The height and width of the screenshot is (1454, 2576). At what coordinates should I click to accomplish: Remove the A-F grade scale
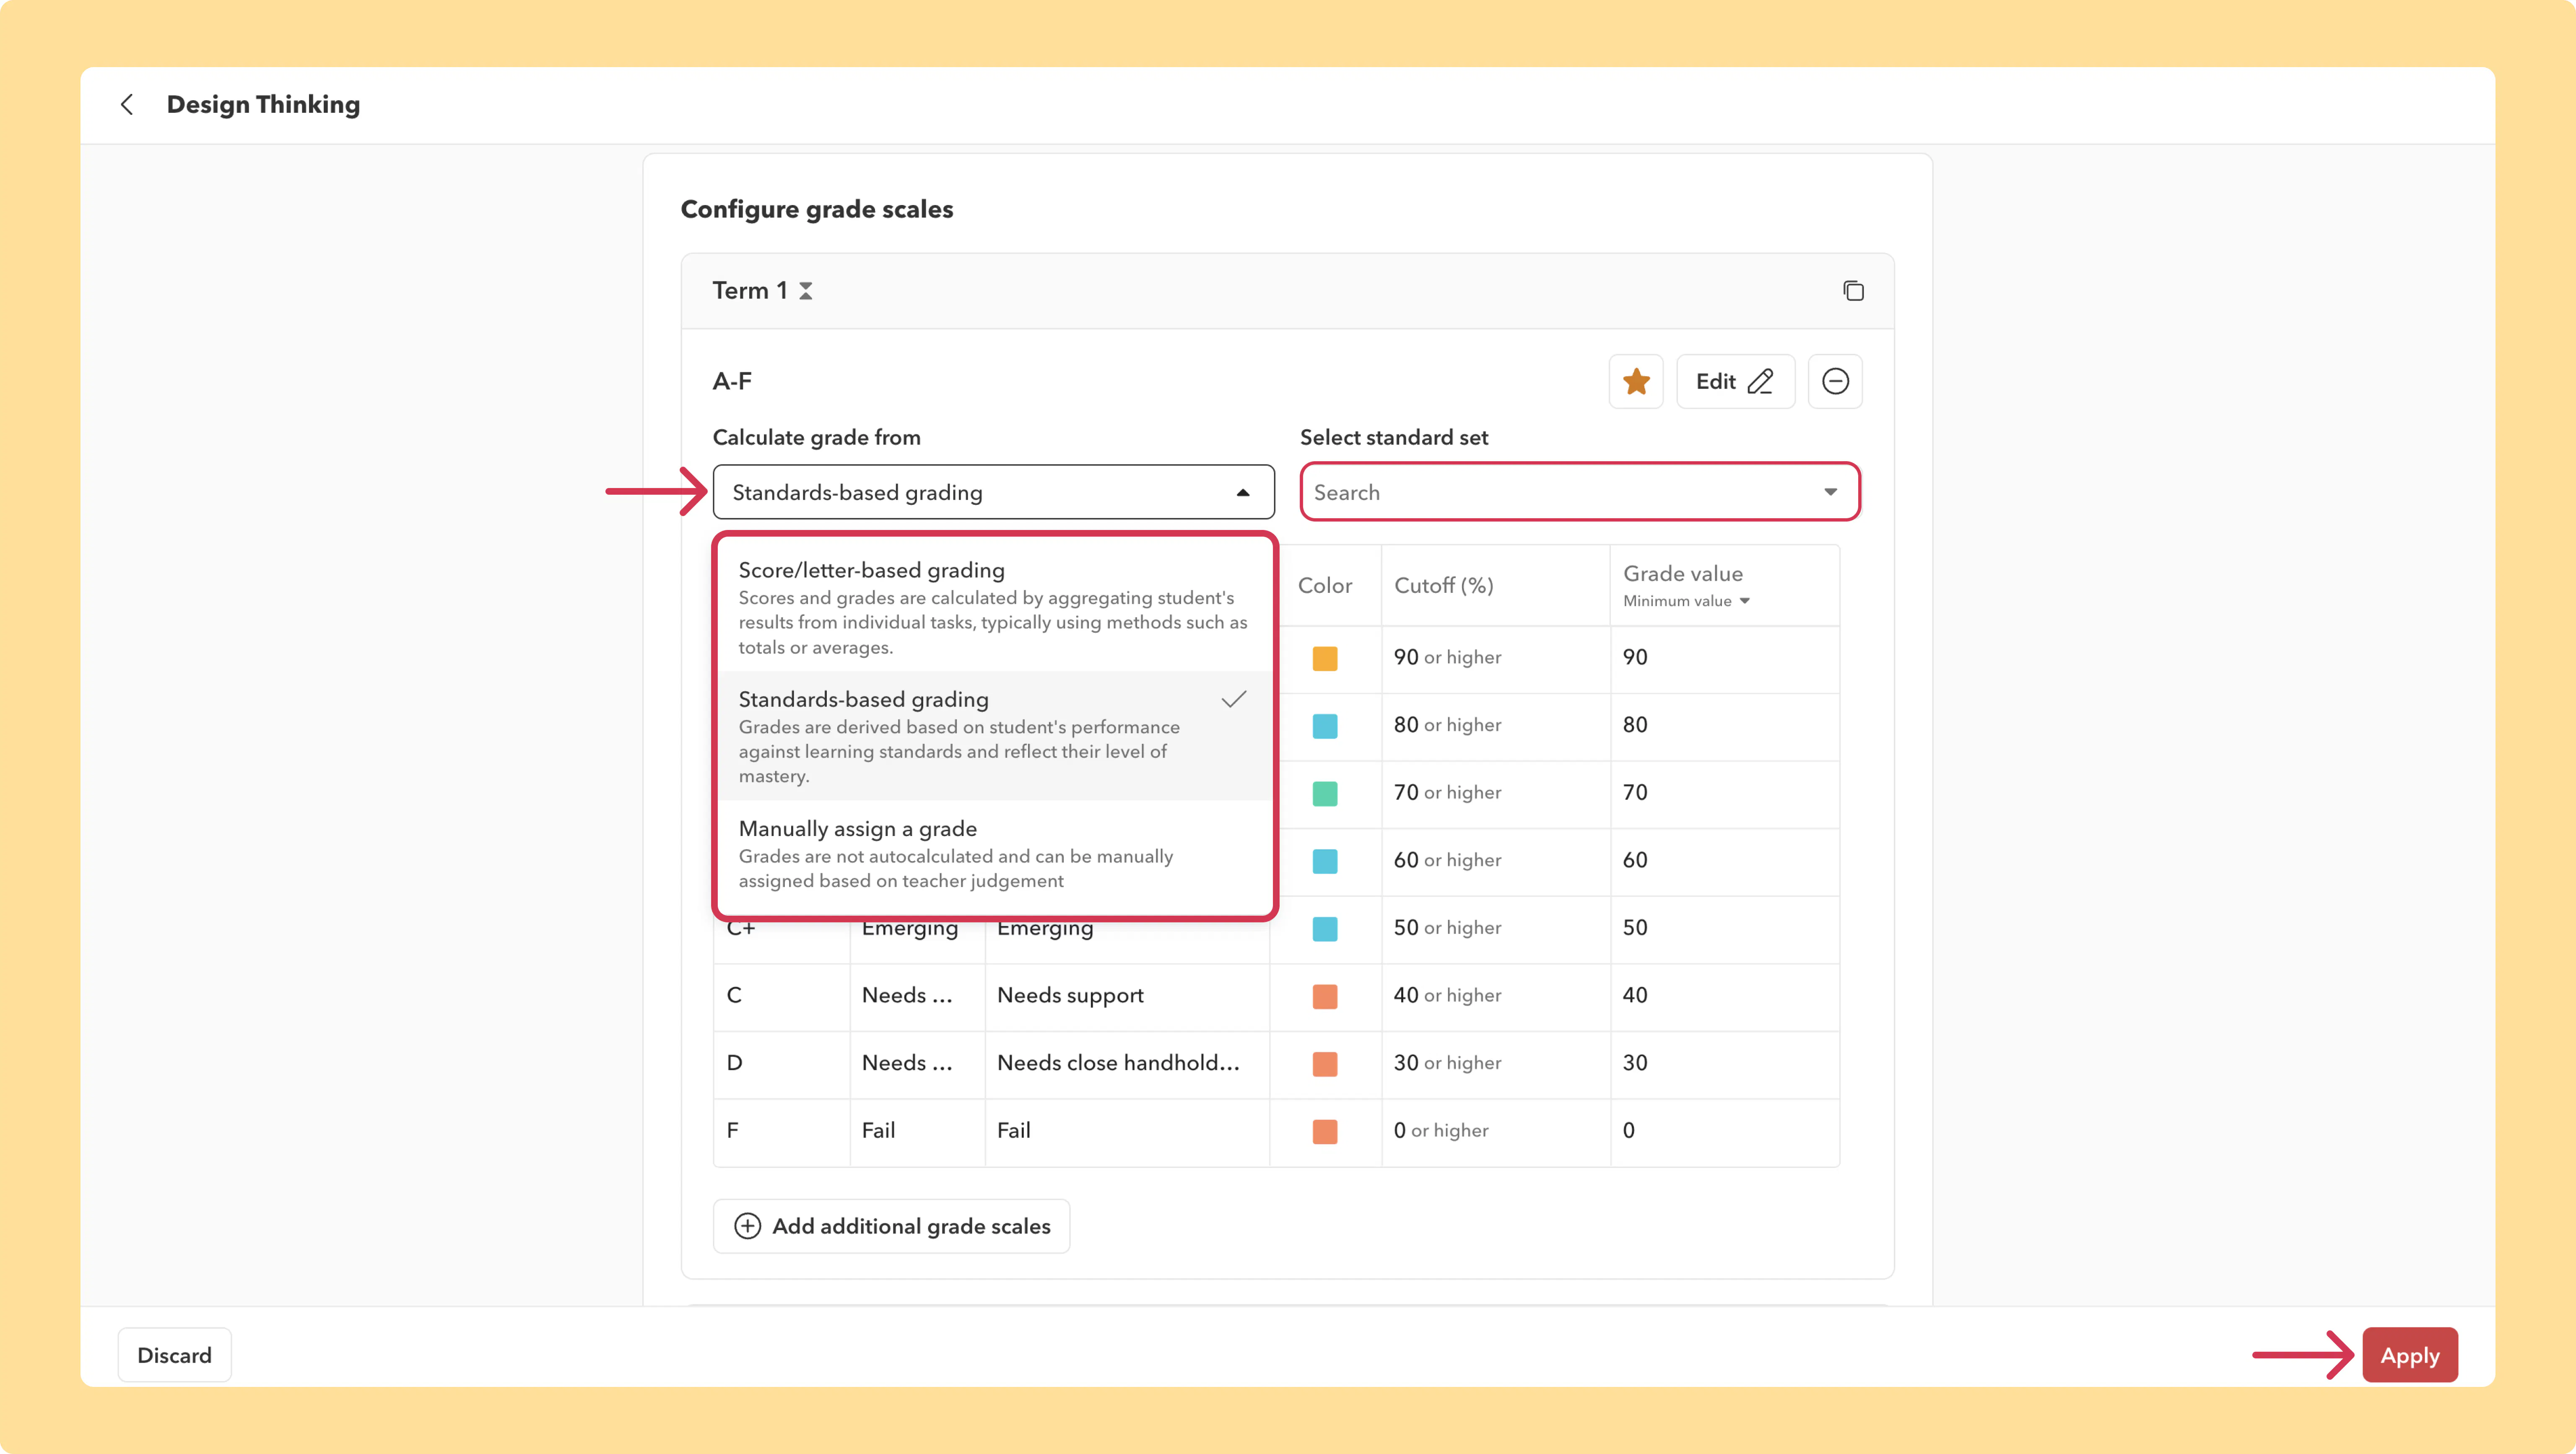point(1835,381)
